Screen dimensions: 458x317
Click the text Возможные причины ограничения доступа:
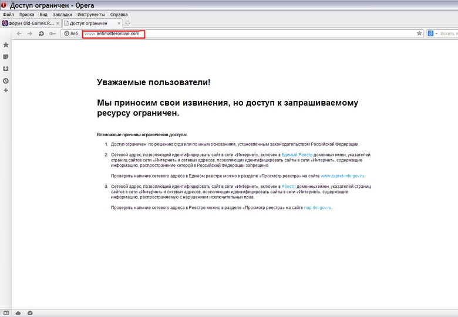point(142,135)
